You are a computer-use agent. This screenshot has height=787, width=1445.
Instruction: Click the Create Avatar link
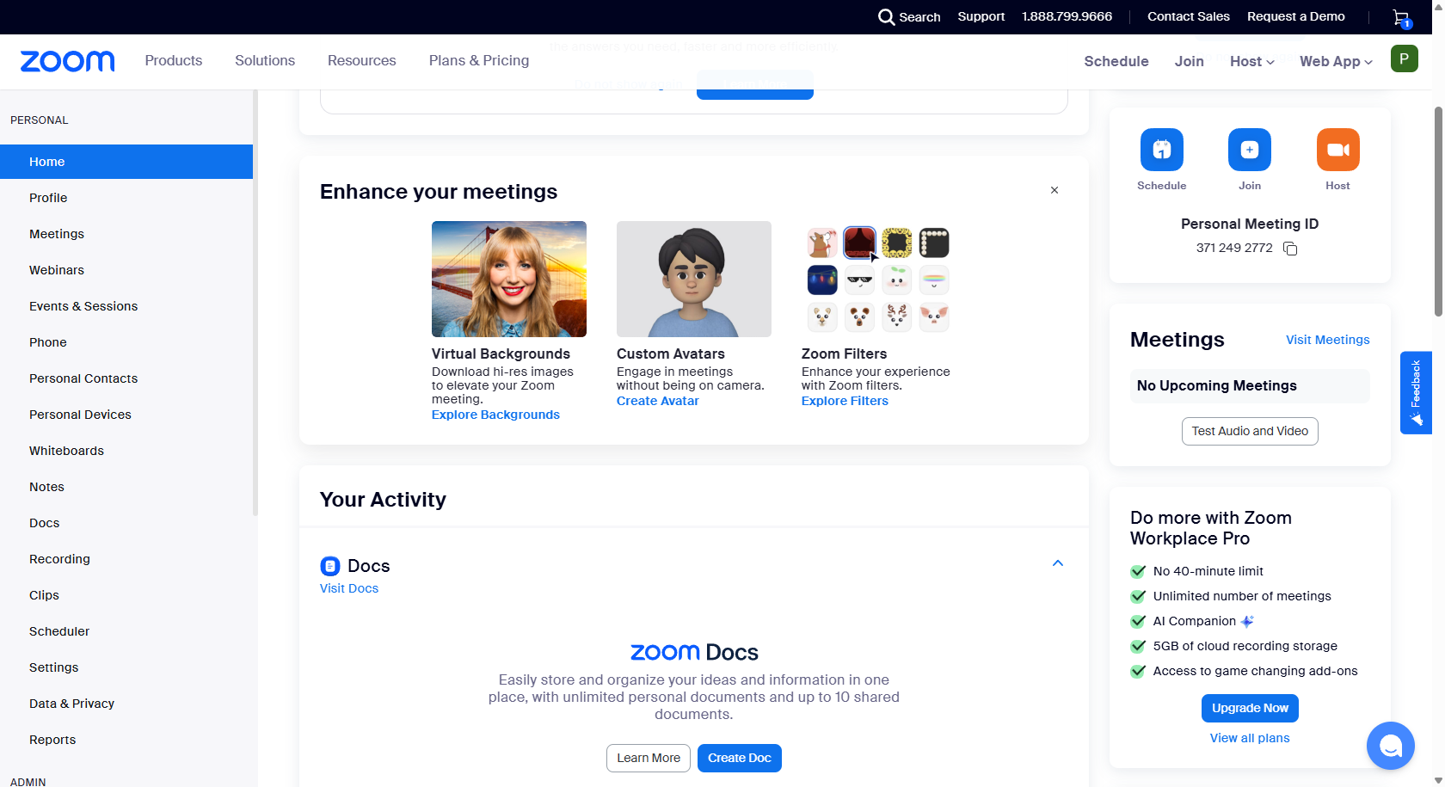(x=658, y=401)
